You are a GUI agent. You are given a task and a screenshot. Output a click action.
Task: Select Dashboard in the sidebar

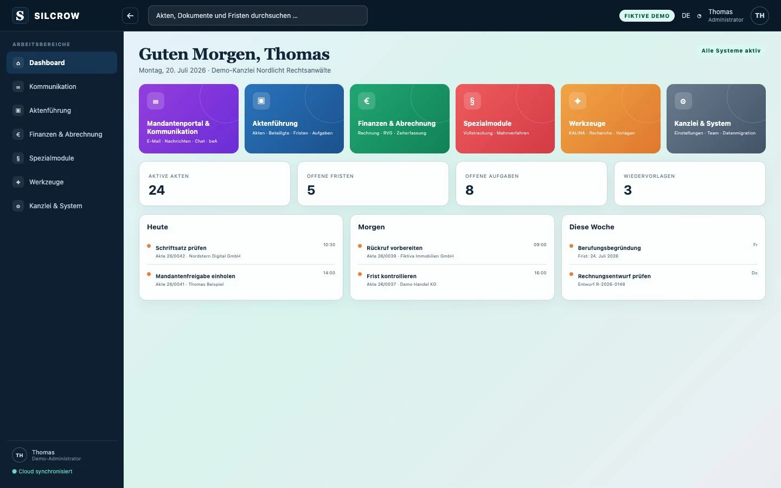point(62,63)
